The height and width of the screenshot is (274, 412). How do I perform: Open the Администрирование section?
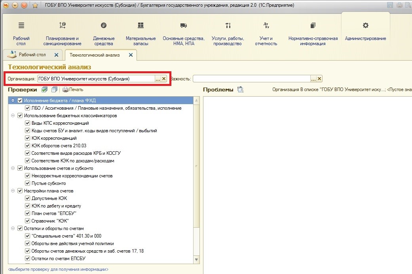click(x=365, y=31)
